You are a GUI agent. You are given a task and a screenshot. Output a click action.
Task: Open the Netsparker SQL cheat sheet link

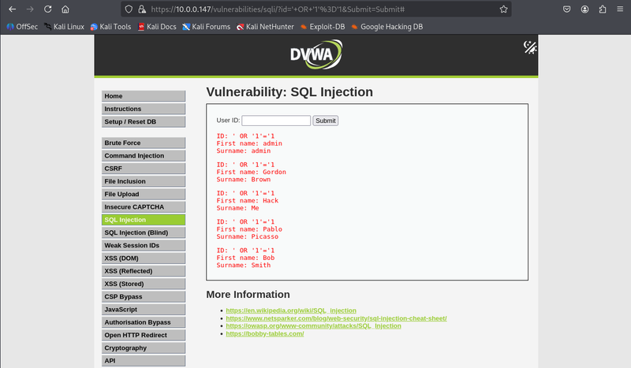click(x=336, y=318)
